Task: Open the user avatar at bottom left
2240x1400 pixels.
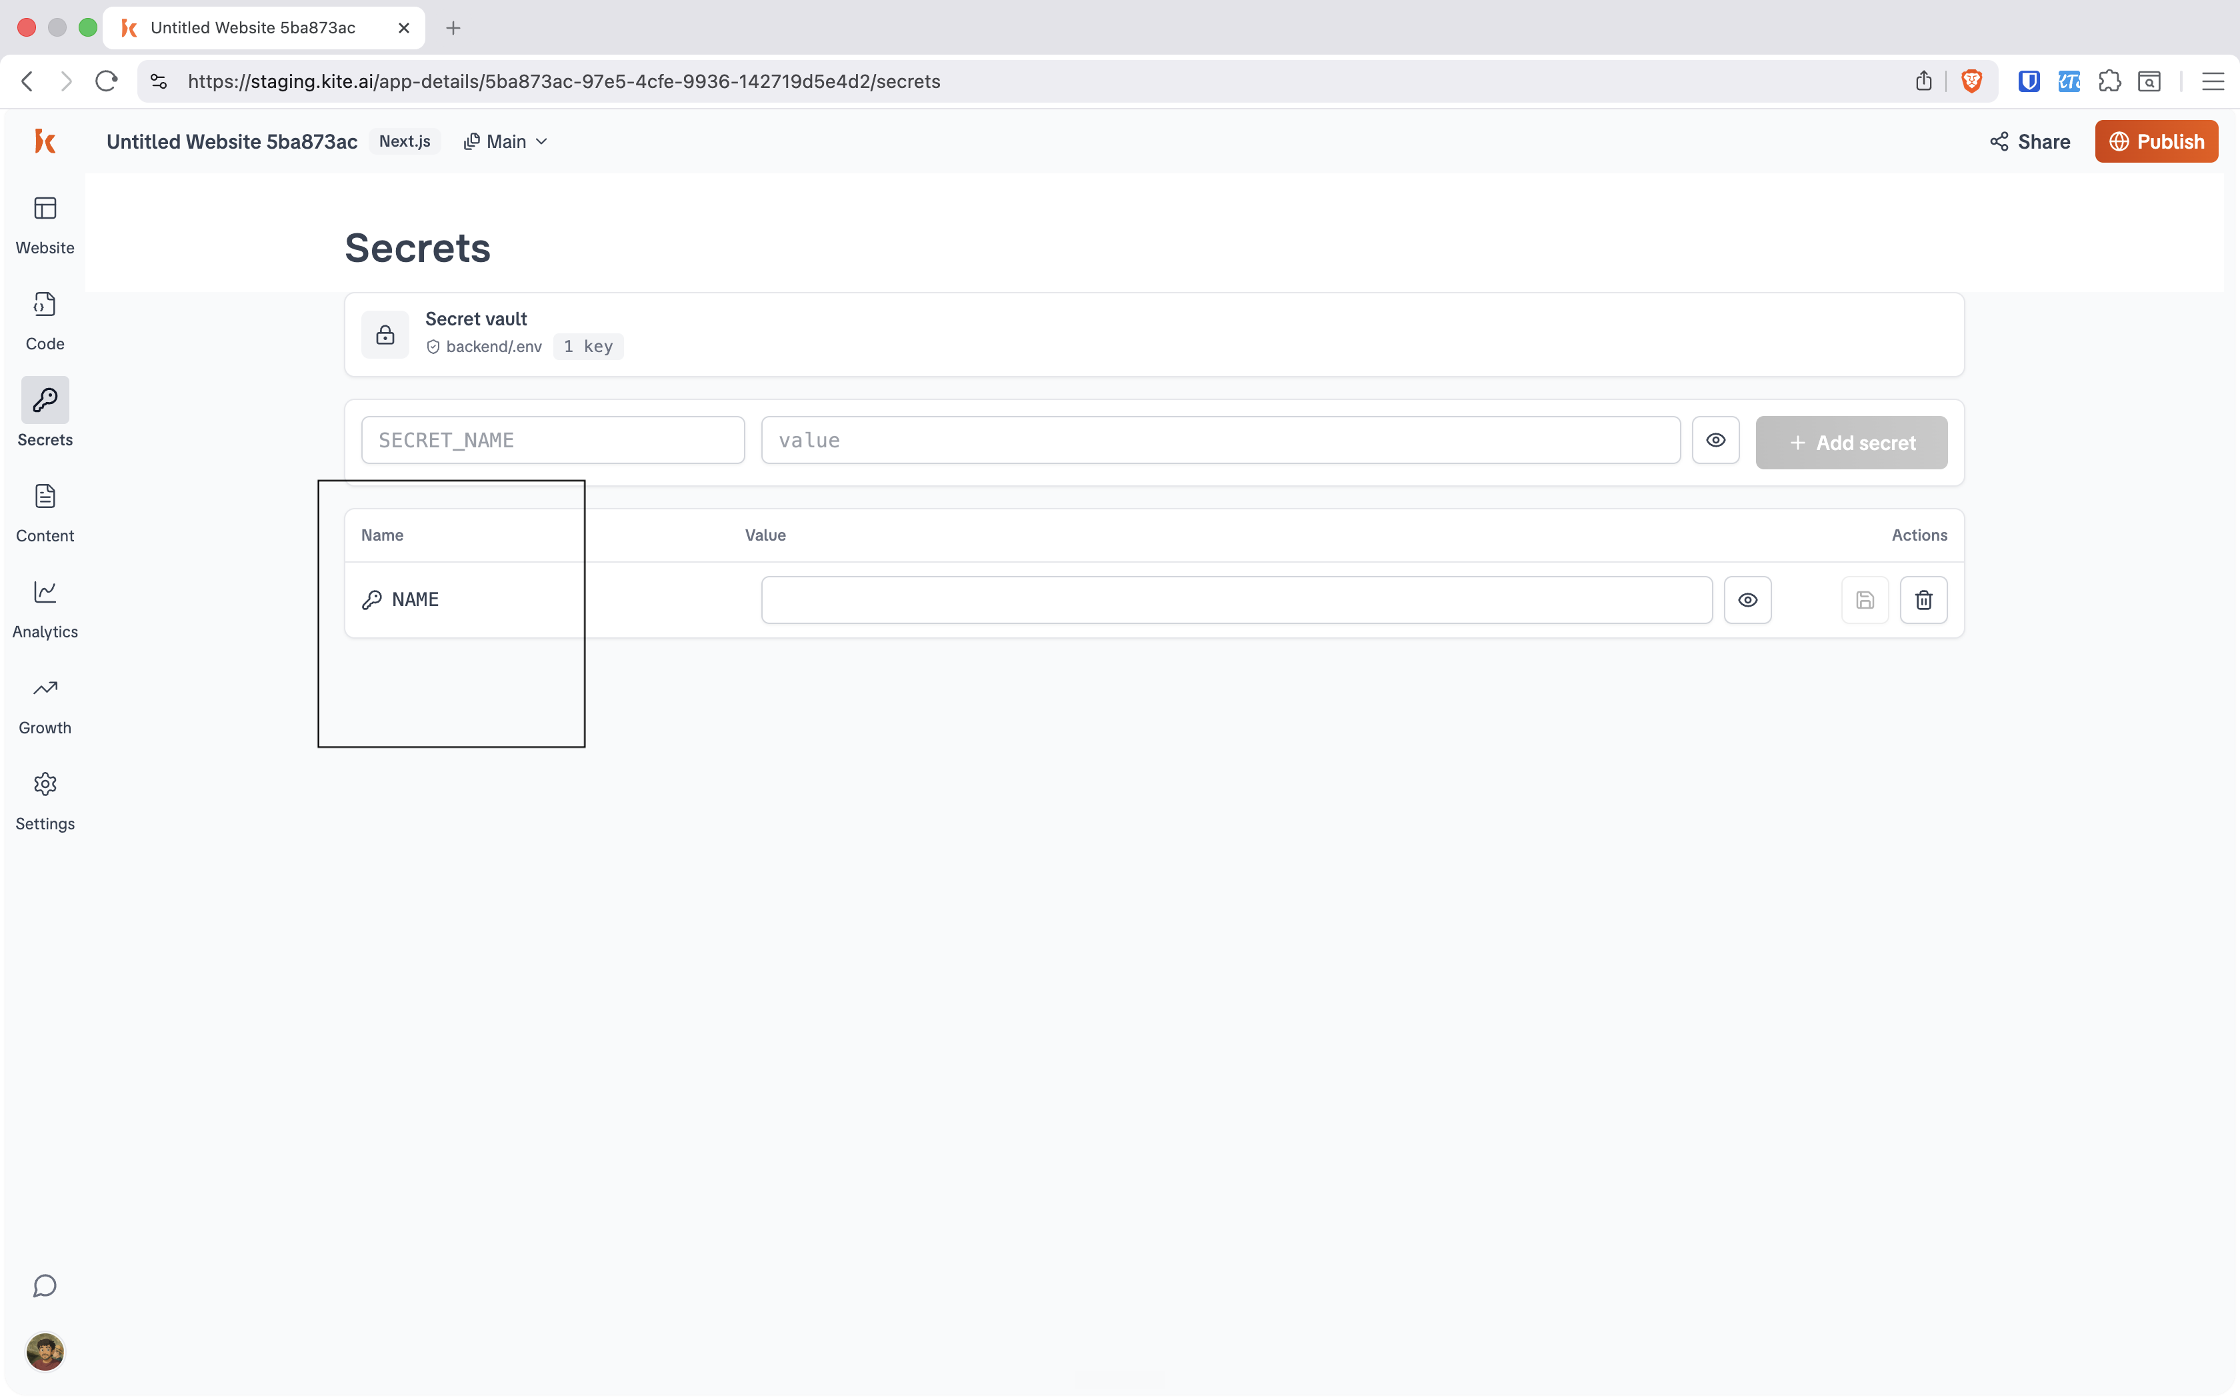Action: click(x=45, y=1352)
